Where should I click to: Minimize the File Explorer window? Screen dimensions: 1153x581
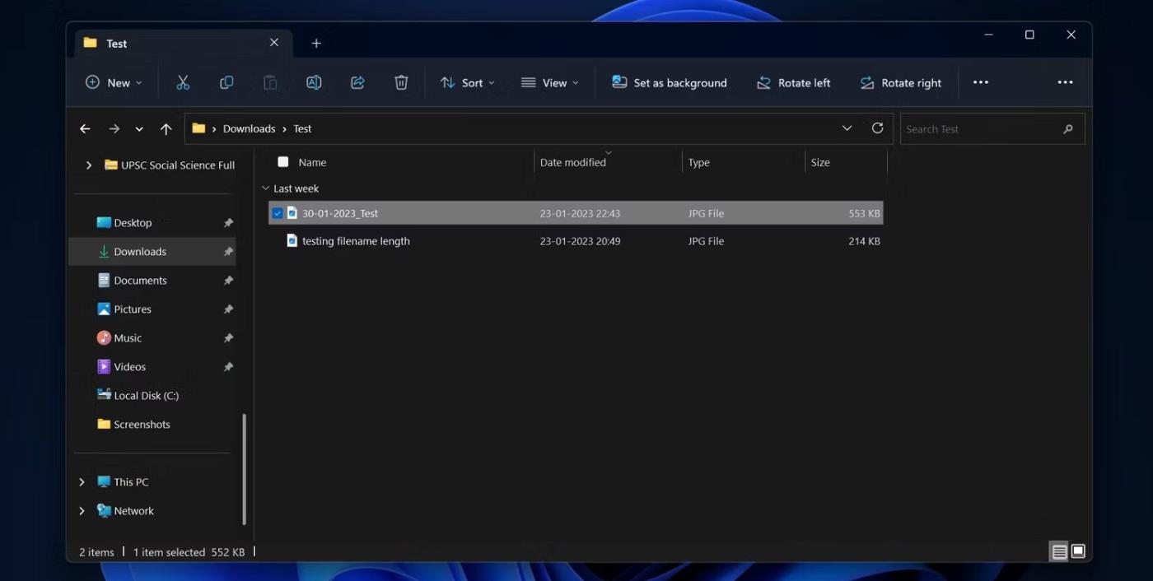tap(988, 35)
